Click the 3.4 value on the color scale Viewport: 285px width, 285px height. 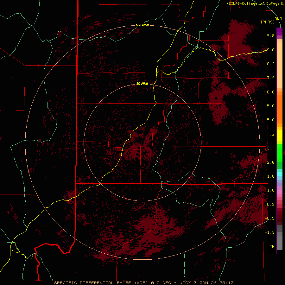point(271,148)
